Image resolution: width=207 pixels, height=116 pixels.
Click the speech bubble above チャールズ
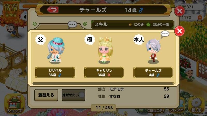(x=165, y=34)
